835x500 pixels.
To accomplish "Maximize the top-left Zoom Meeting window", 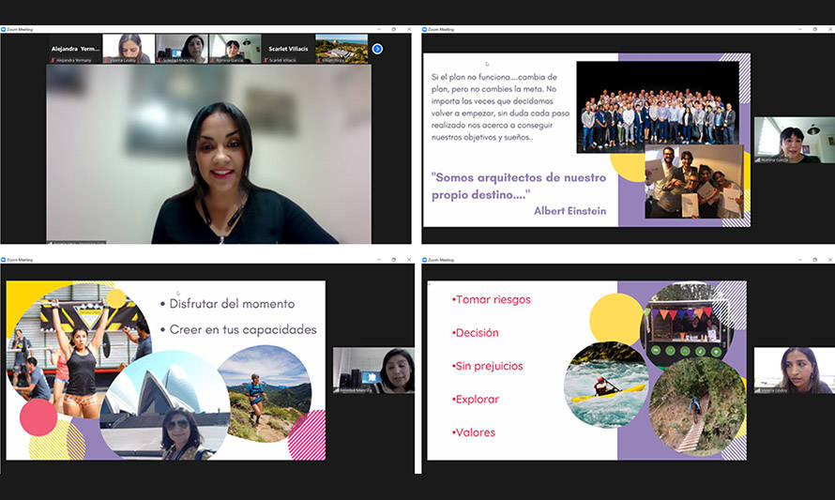I will tap(393, 29).
